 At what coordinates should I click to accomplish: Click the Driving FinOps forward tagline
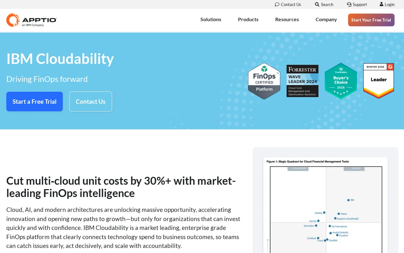point(47,79)
